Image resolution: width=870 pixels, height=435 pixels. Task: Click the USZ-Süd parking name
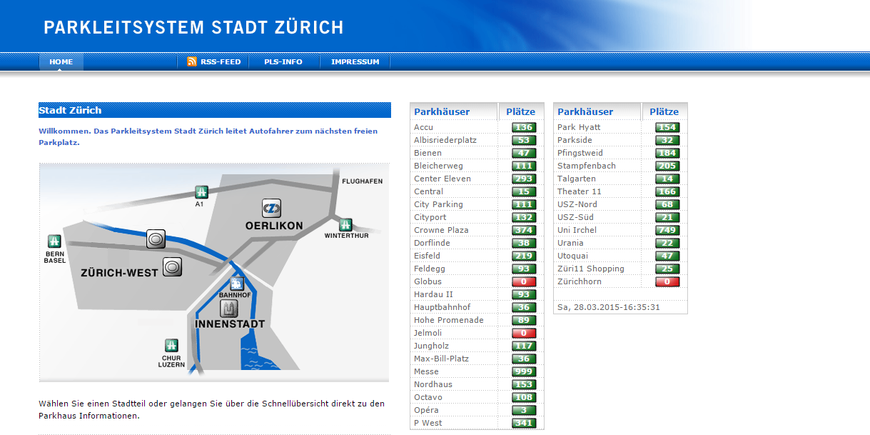pyautogui.click(x=575, y=217)
